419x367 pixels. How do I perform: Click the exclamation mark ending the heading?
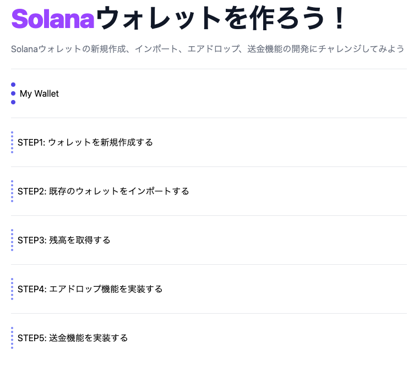[340, 18]
